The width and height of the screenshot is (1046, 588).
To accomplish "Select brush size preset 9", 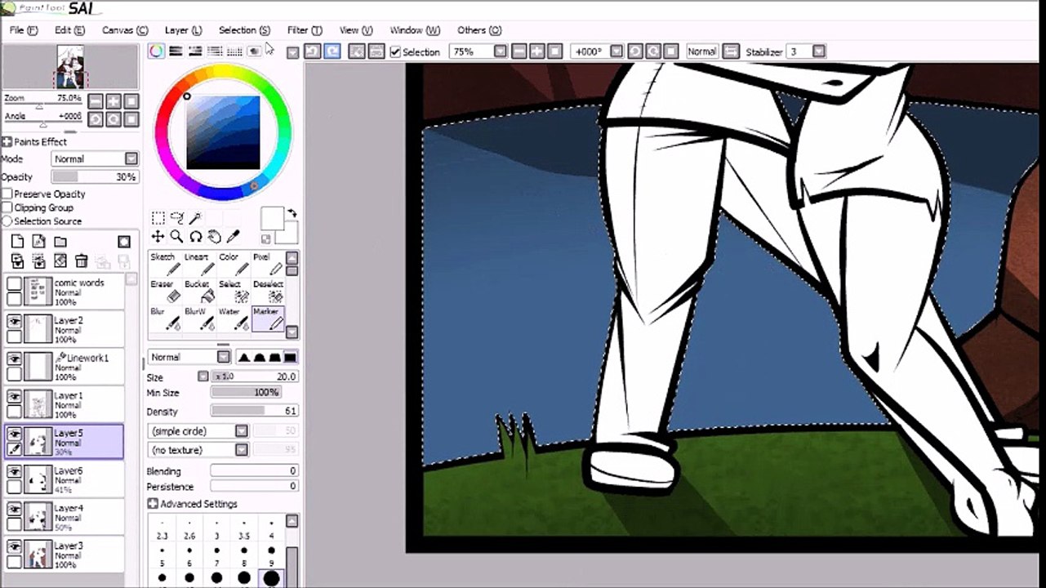I will (x=271, y=557).
